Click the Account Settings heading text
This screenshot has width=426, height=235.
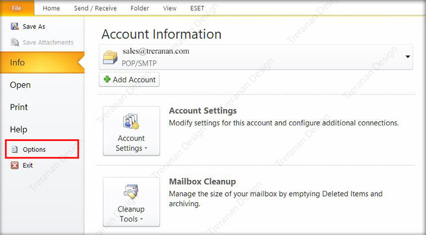[203, 111]
